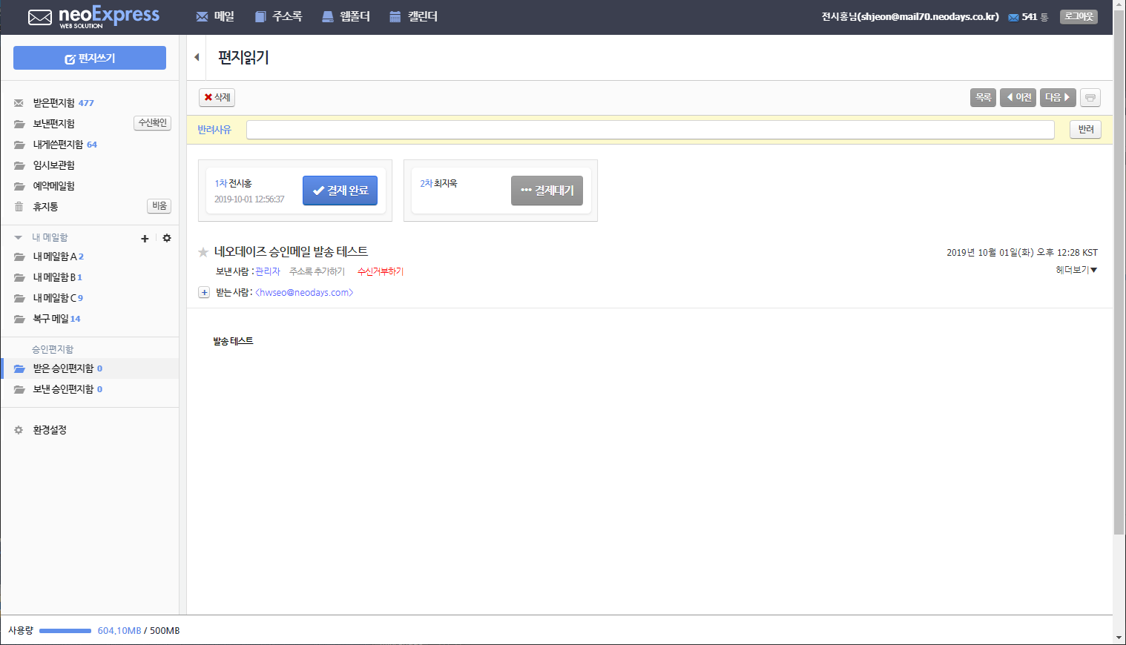Expand recipients with plus box
The height and width of the screenshot is (645, 1126).
[204, 293]
